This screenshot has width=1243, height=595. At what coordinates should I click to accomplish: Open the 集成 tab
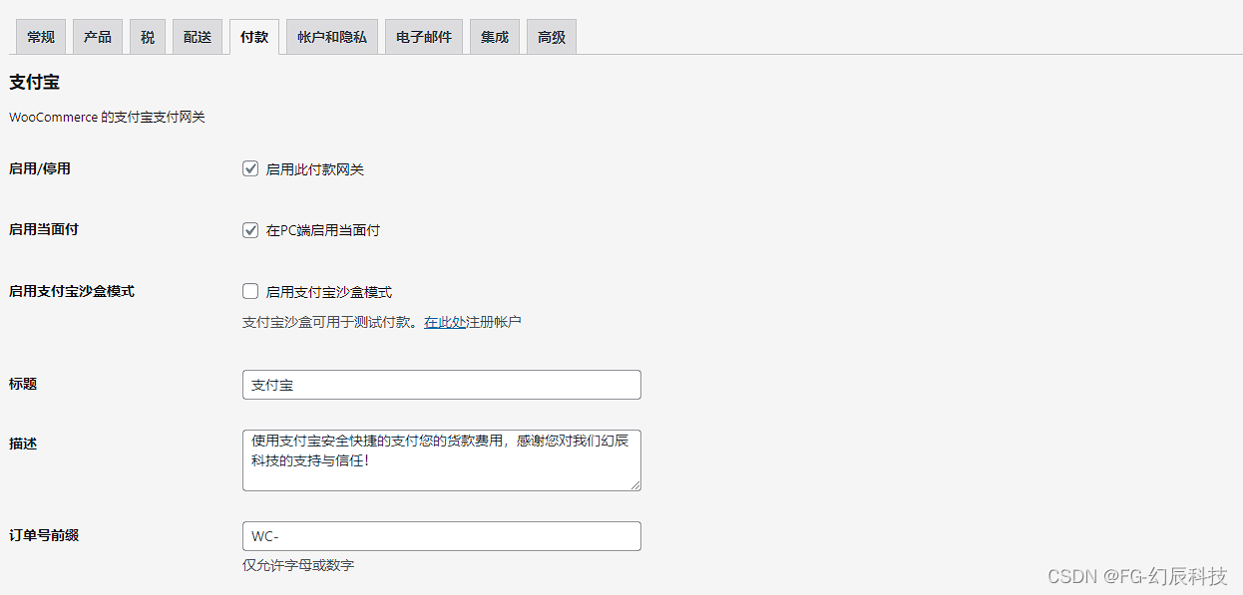[495, 37]
